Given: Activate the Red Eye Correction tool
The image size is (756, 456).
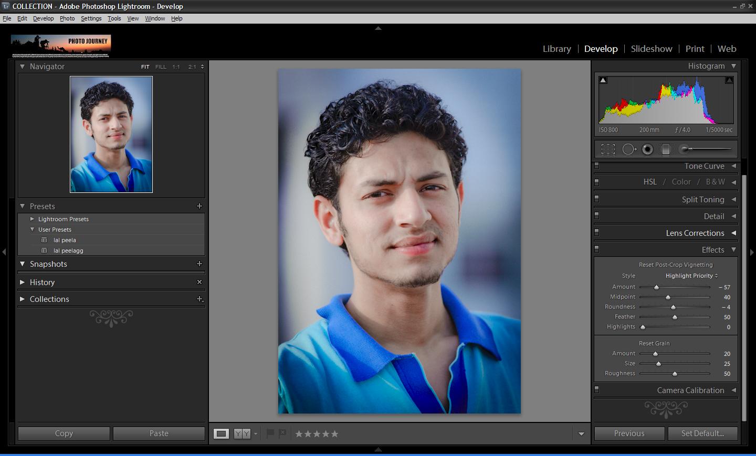Looking at the screenshot, I should tap(647, 149).
